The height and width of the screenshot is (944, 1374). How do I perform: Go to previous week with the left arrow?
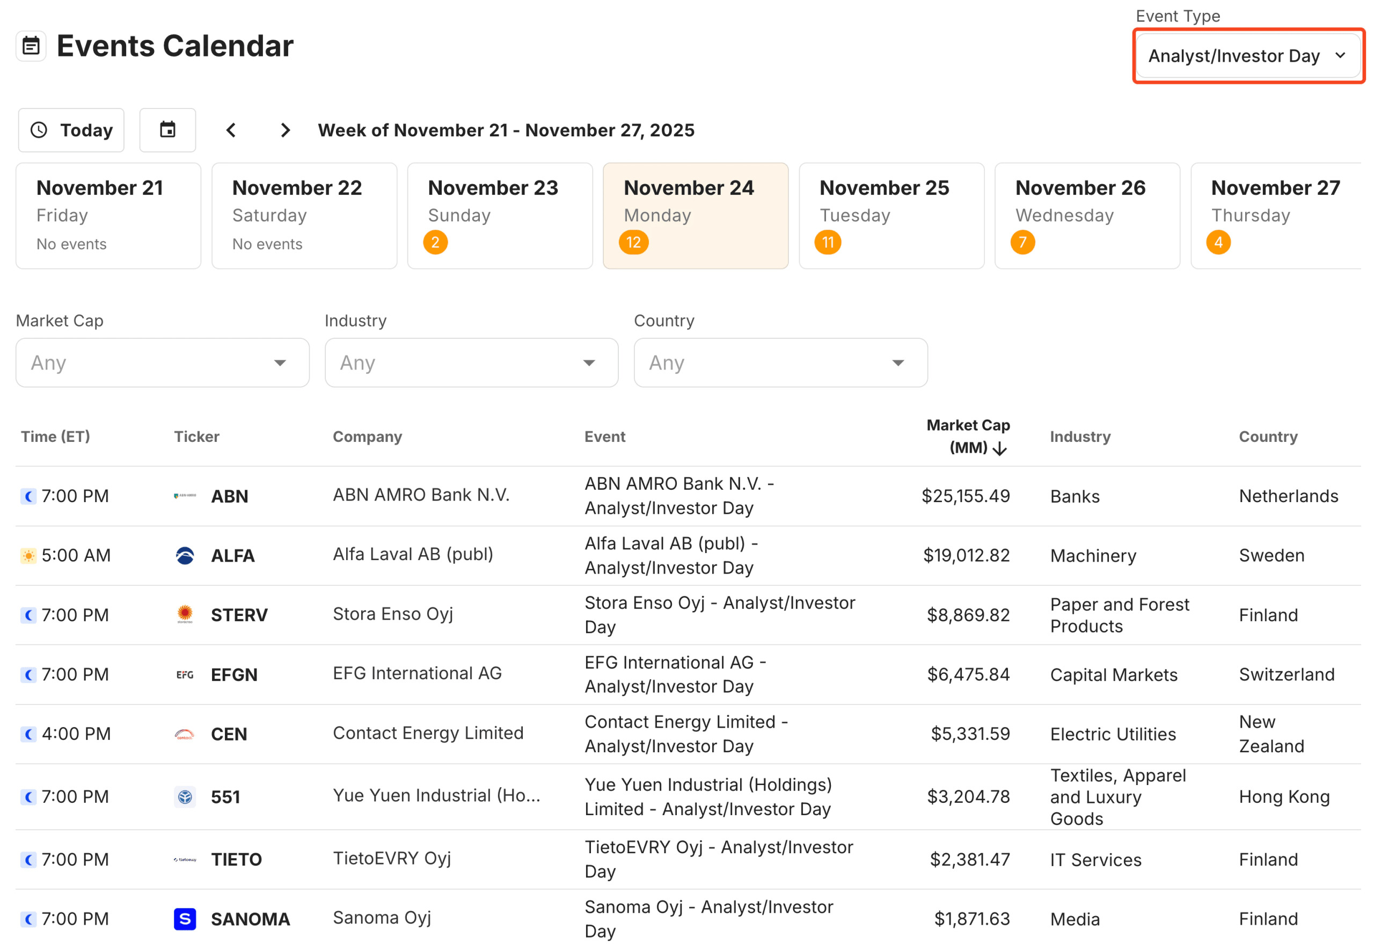pyautogui.click(x=231, y=130)
